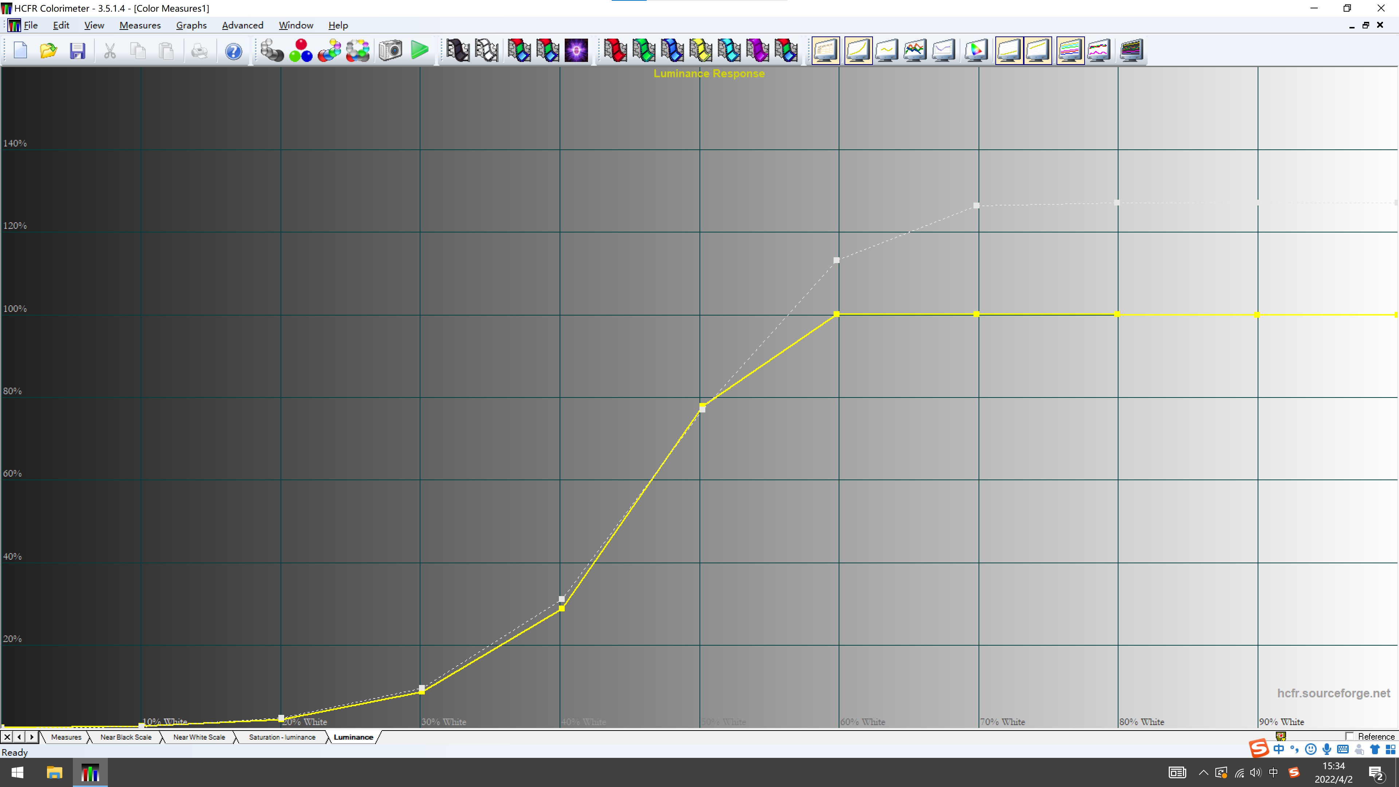Click the red film strip measure icon
Screen dimensions: 1399x787
615,51
